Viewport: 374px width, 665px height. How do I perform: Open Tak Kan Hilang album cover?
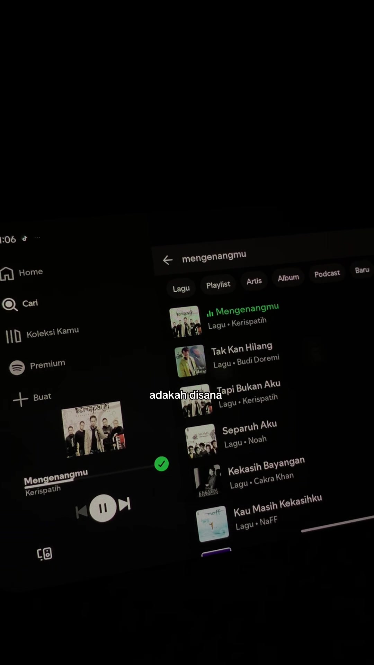190,361
